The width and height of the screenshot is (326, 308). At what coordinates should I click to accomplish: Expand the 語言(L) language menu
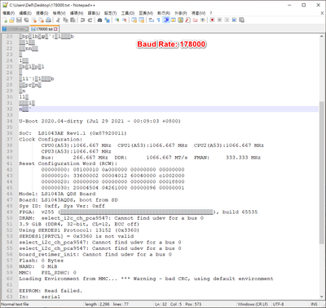coord(94,13)
